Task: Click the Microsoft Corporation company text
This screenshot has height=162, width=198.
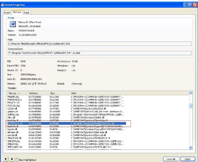Action: (x=29, y=26)
